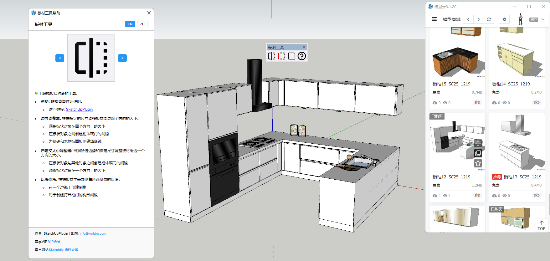The height and width of the screenshot is (261, 550).
Task: Click the info@xinbim.com email link
Action: [93, 233]
